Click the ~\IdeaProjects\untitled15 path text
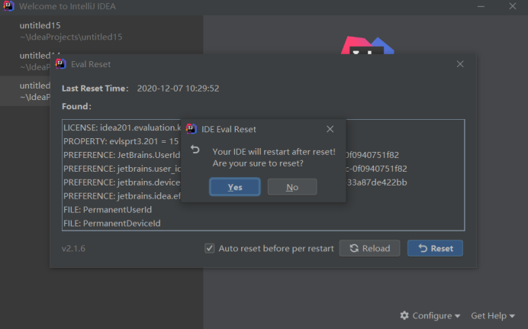The image size is (528, 329). click(71, 37)
